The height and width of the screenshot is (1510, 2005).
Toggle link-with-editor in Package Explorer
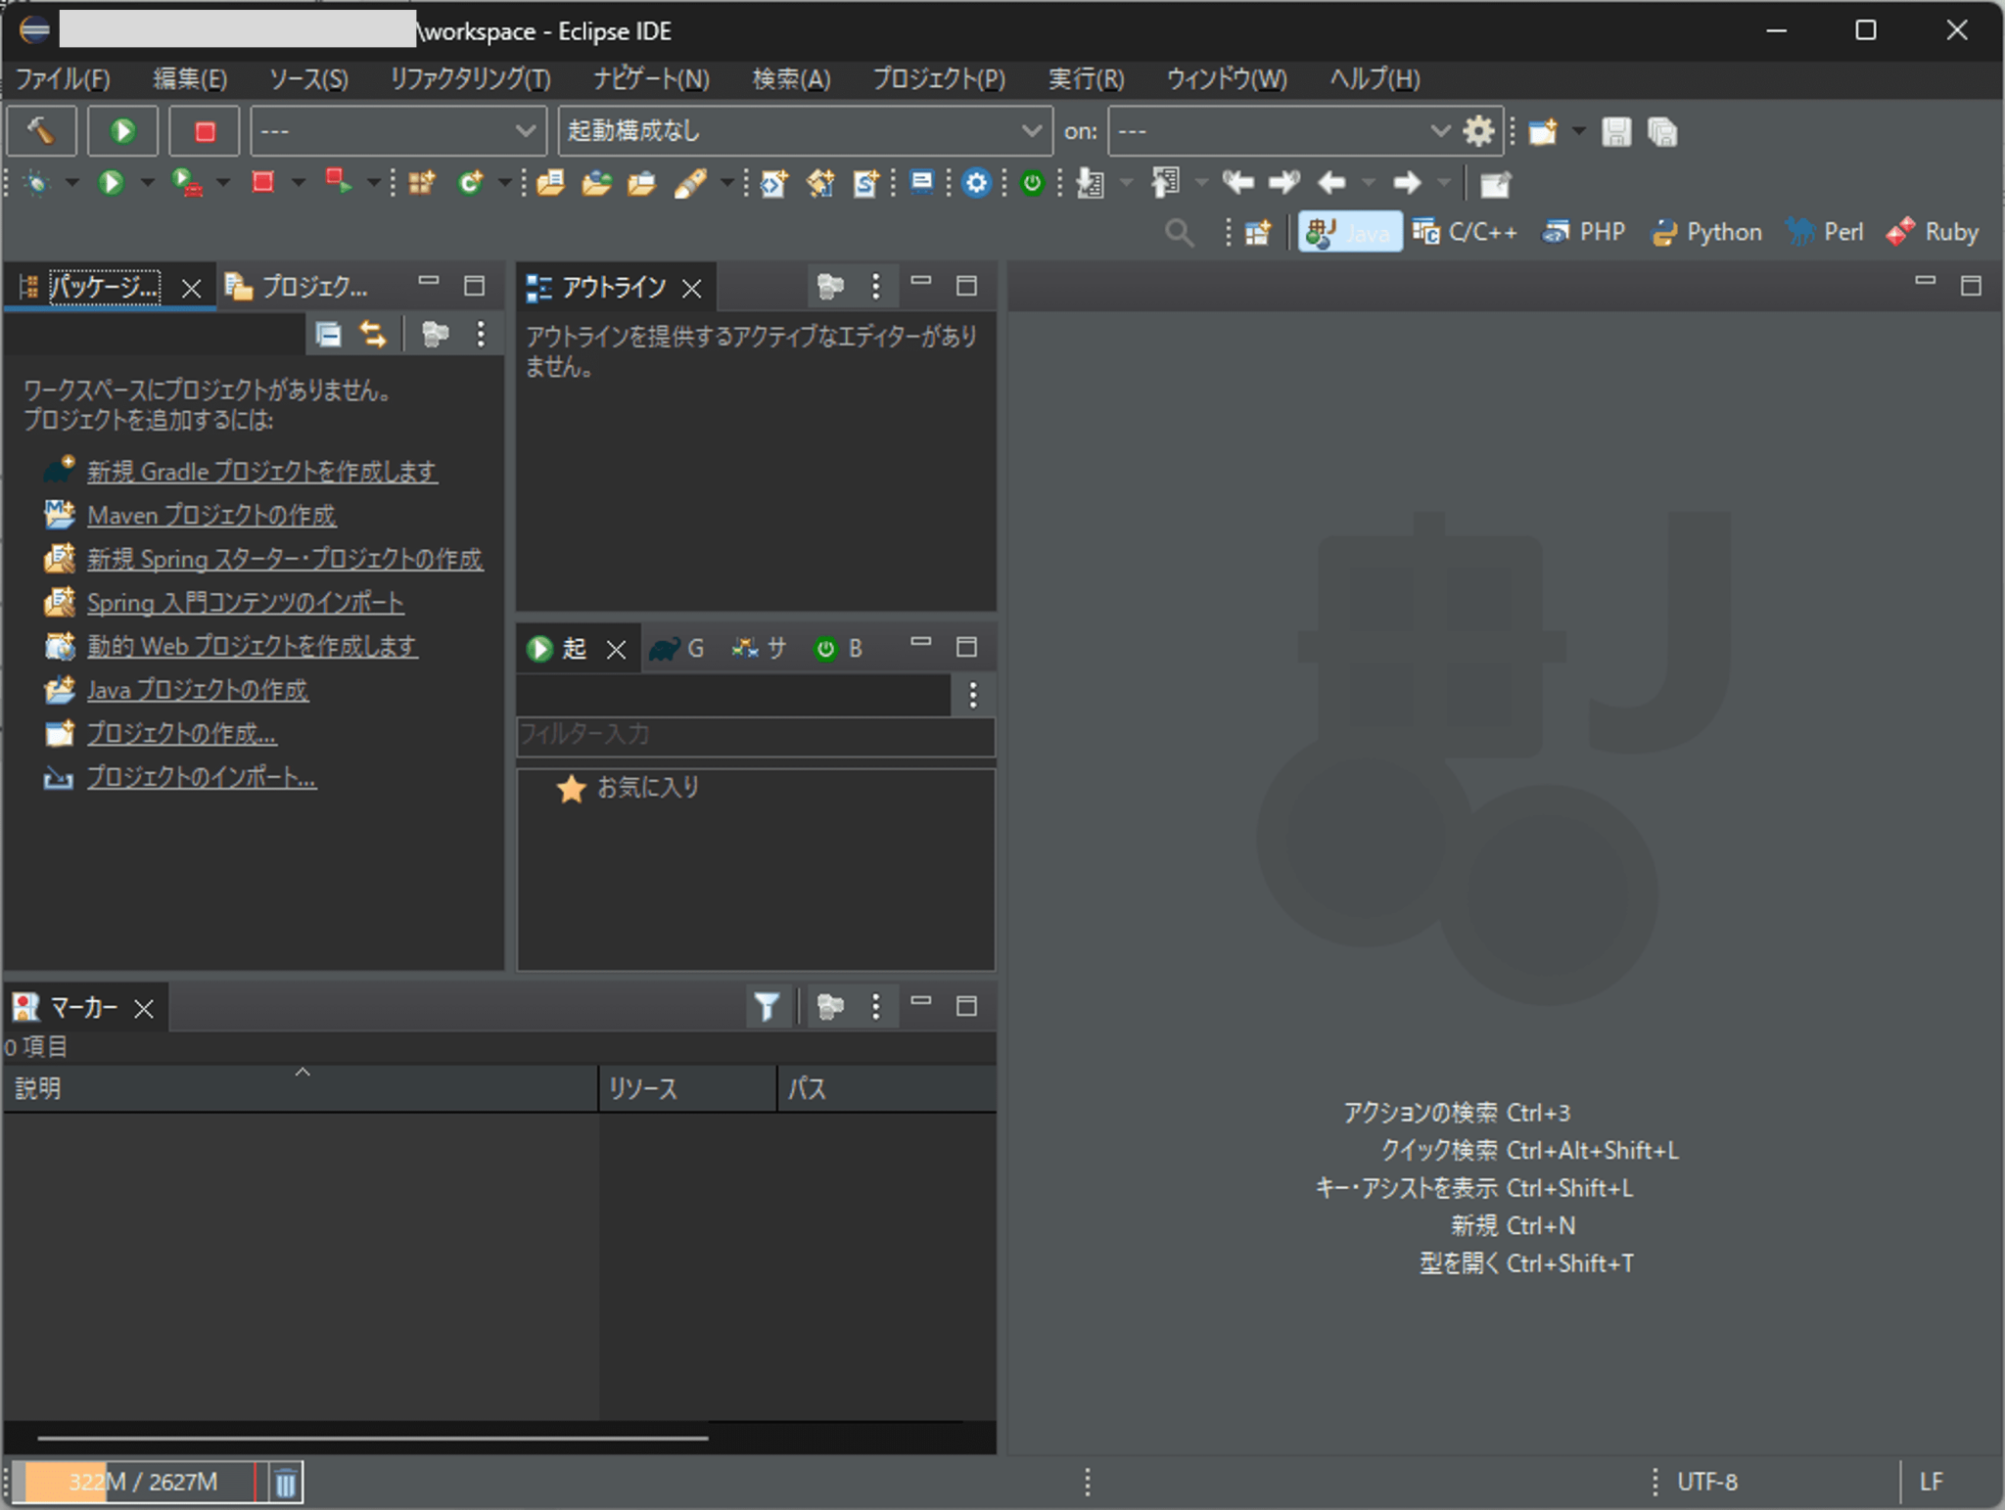(372, 334)
